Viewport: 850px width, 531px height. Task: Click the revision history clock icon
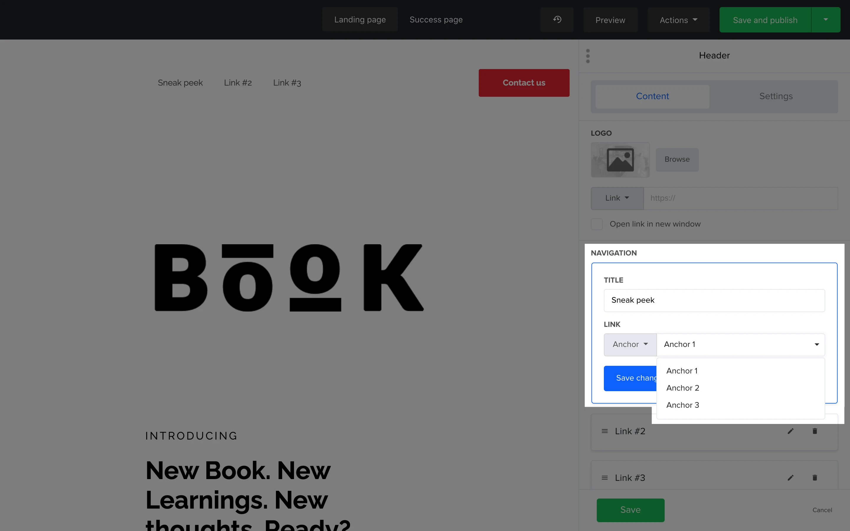click(x=557, y=20)
